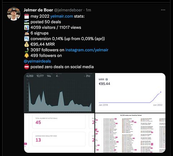
Task: Click the 31d range selector in analytics image
Action: pyautogui.click(x=87, y=76)
